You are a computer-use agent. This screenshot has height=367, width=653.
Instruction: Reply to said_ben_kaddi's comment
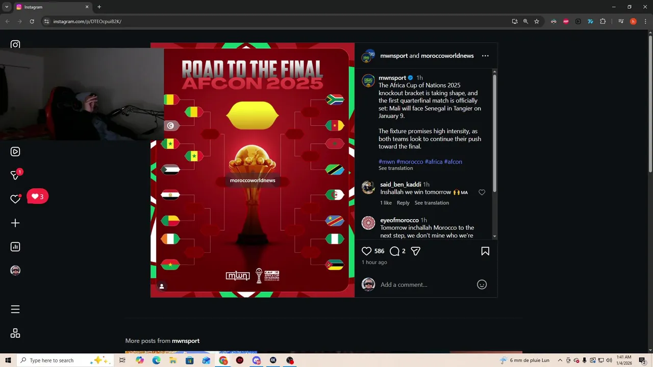[403, 203]
